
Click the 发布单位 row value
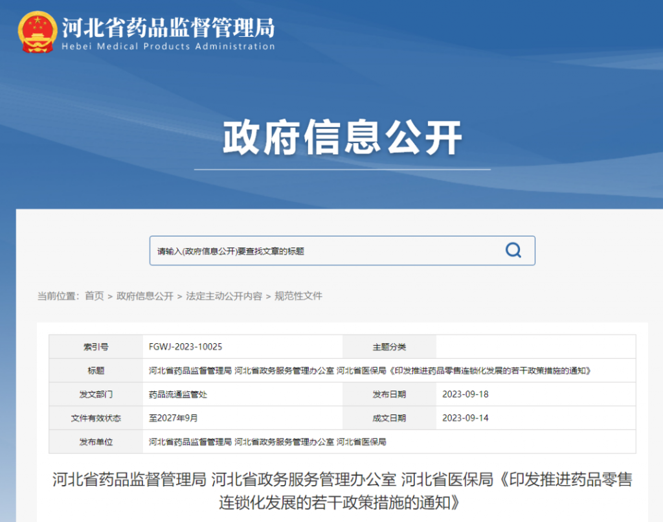[267, 442]
